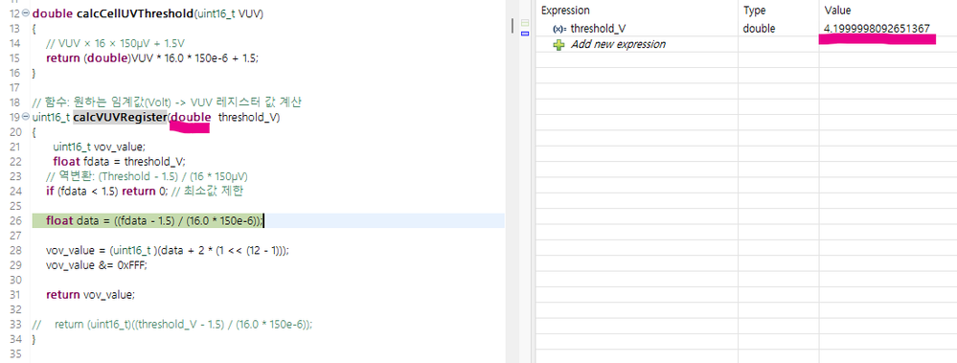Click 'return (double)VUV * 16.0' line

[x=152, y=58]
